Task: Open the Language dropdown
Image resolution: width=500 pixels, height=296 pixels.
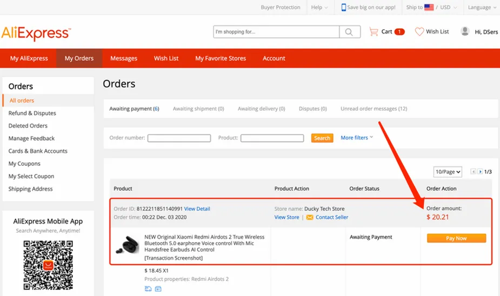Action: click(x=482, y=8)
